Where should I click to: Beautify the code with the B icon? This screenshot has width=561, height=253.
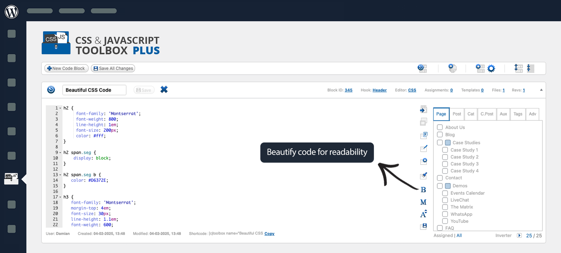click(x=423, y=190)
